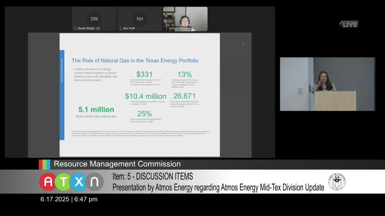385x216 pixels.
Task: Click the LIVE broadcast badge
Action: 349,25
